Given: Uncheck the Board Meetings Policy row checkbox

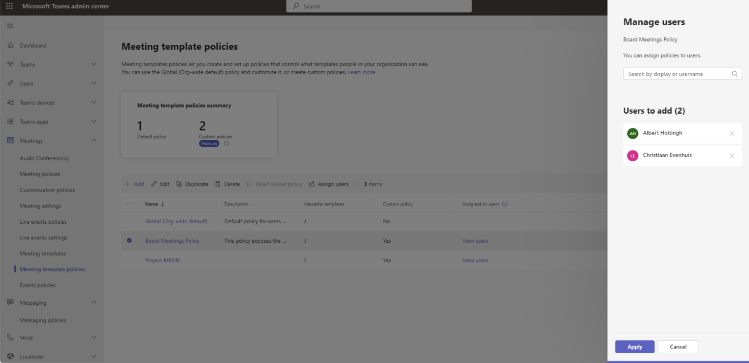Looking at the screenshot, I should (x=129, y=240).
